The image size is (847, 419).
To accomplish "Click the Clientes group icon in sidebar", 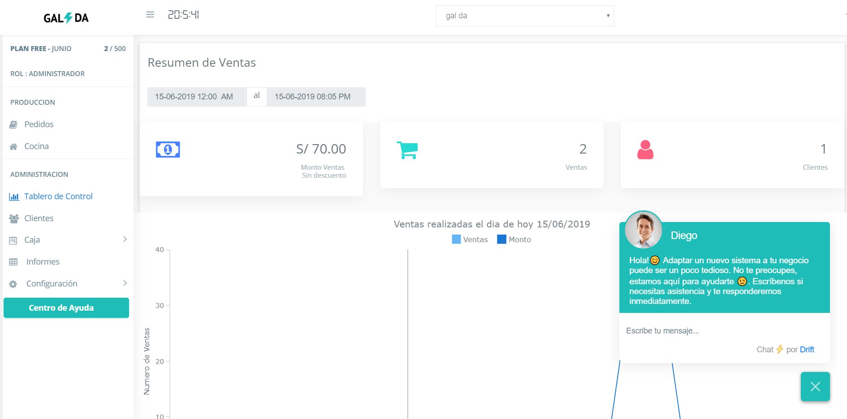I will 14,218.
